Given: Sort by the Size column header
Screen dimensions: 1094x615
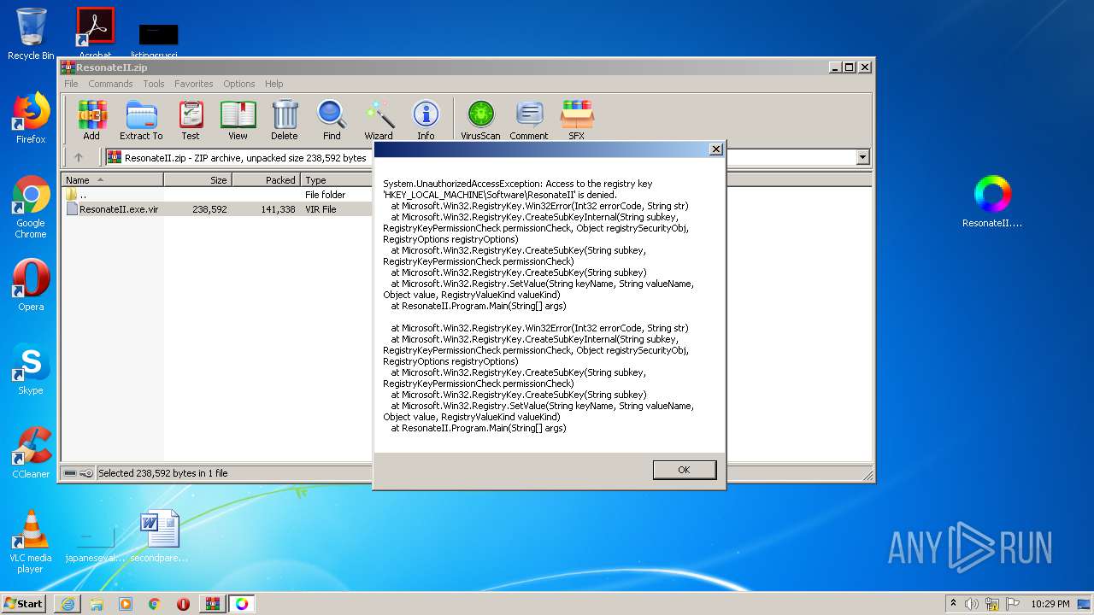Looking at the screenshot, I should click(x=197, y=180).
